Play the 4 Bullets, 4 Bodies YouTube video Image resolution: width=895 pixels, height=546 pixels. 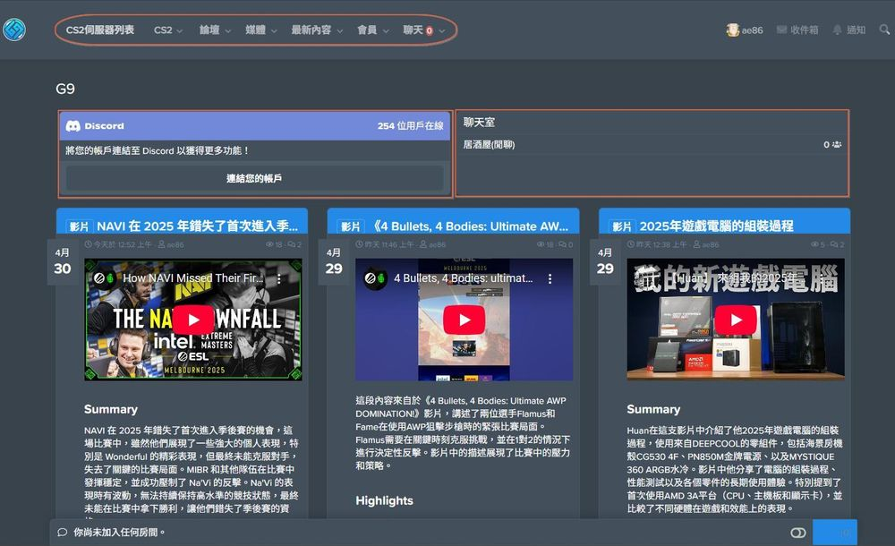464,320
